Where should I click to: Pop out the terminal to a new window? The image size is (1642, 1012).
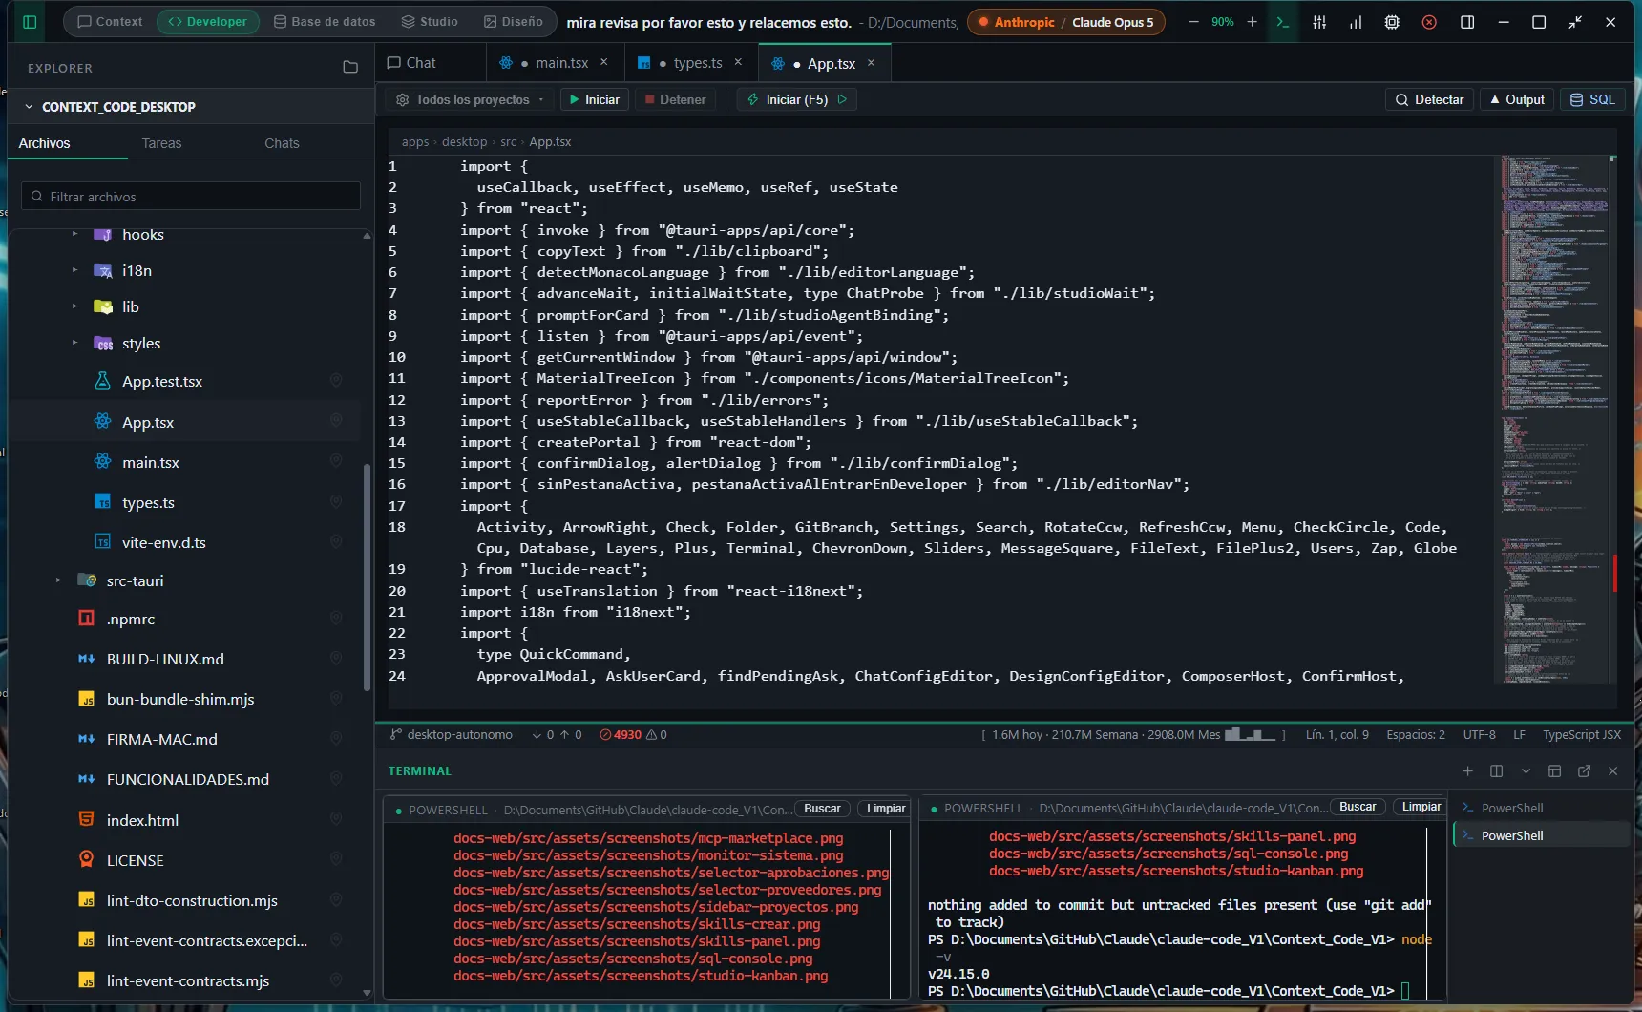(1584, 770)
